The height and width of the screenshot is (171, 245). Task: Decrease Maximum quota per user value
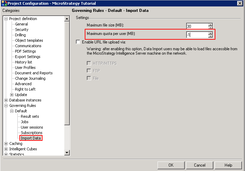click(x=211, y=36)
